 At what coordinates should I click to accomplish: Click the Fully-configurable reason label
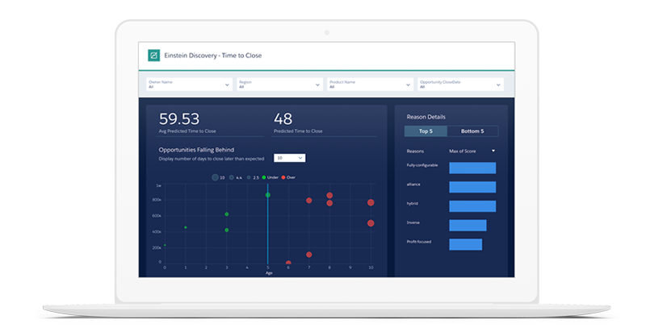422,165
